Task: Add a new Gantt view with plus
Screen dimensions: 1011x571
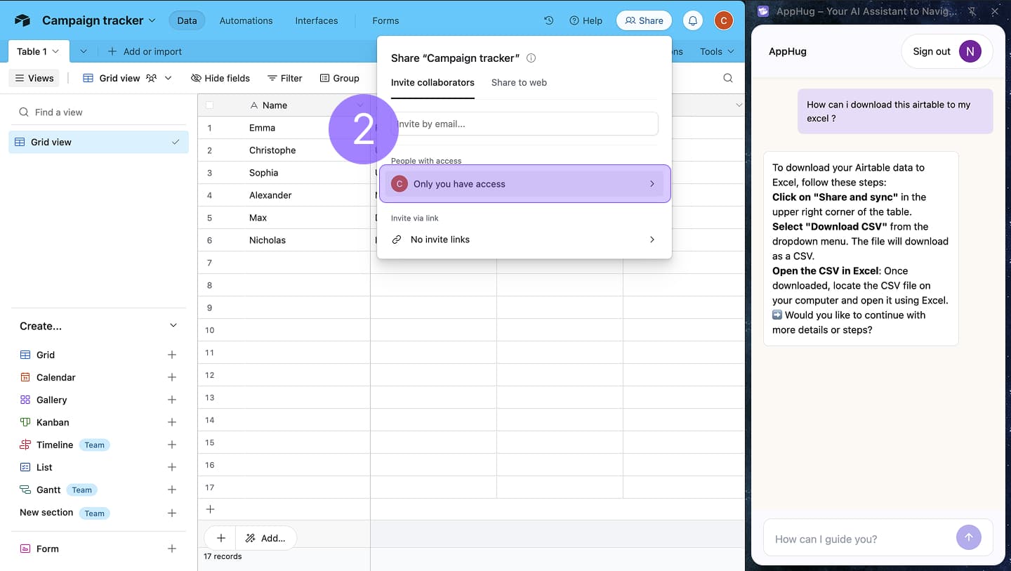Action: (x=172, y=490)
